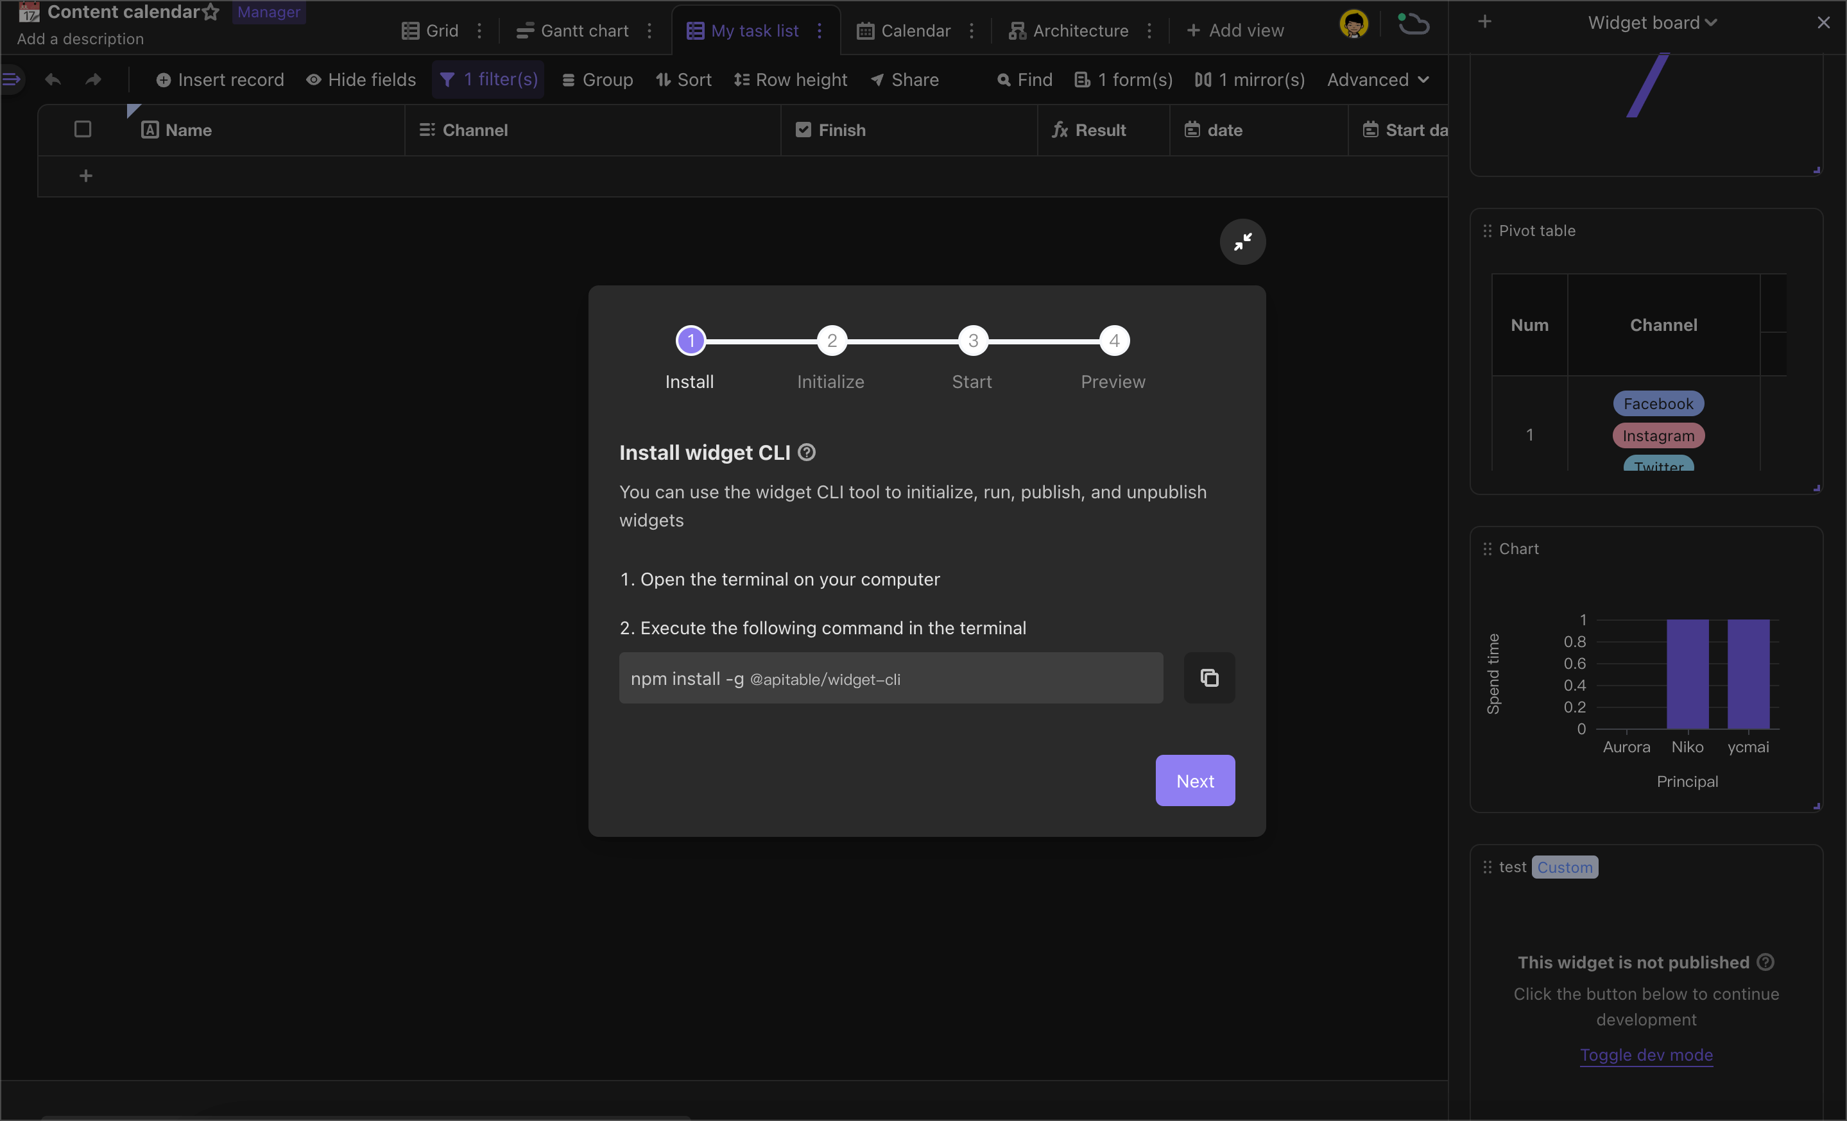
Task: Click the filter icon showing 1 filter(s)
Action: click(490, 79)
